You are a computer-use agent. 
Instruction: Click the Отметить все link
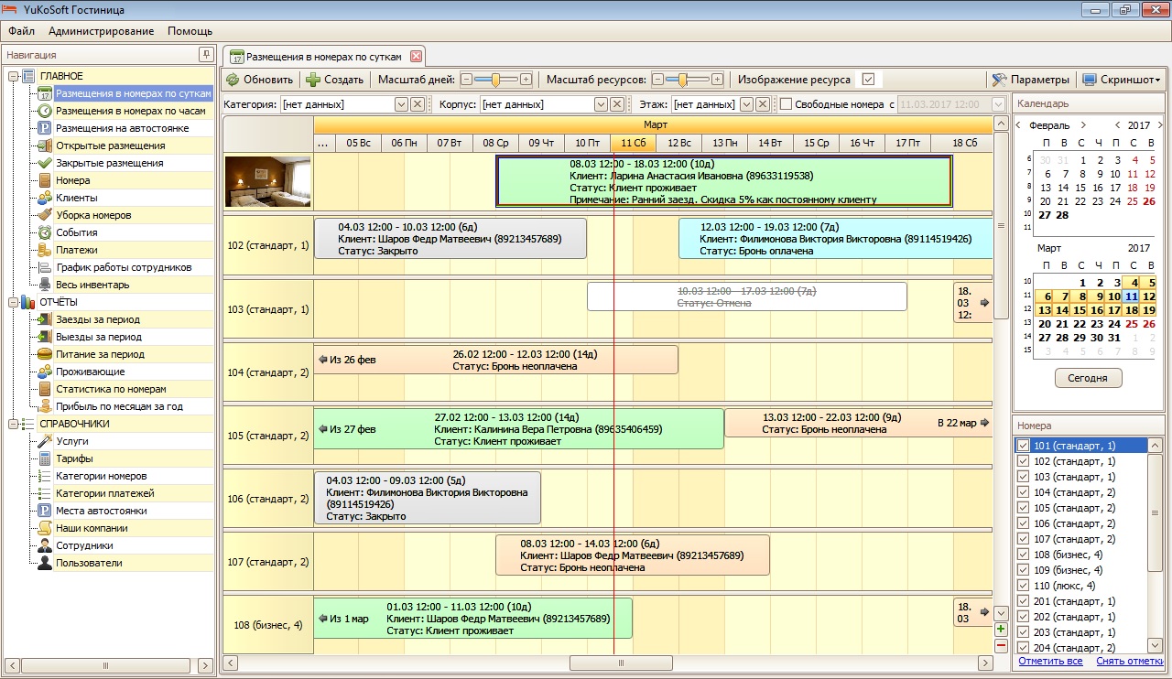click(x=1049, y=661)
